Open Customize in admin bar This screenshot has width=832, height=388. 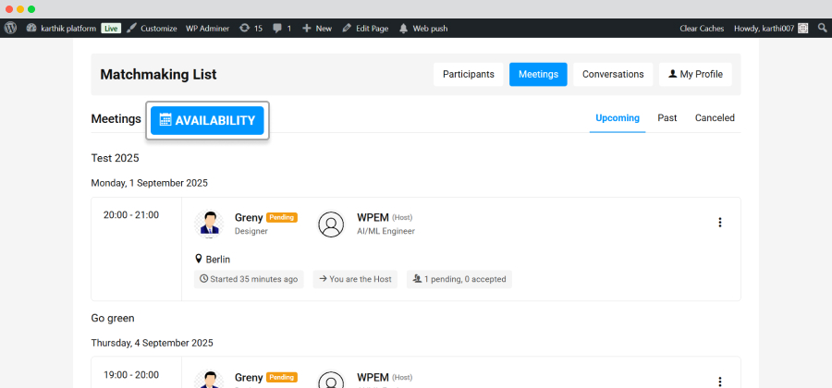pos(152,29)
